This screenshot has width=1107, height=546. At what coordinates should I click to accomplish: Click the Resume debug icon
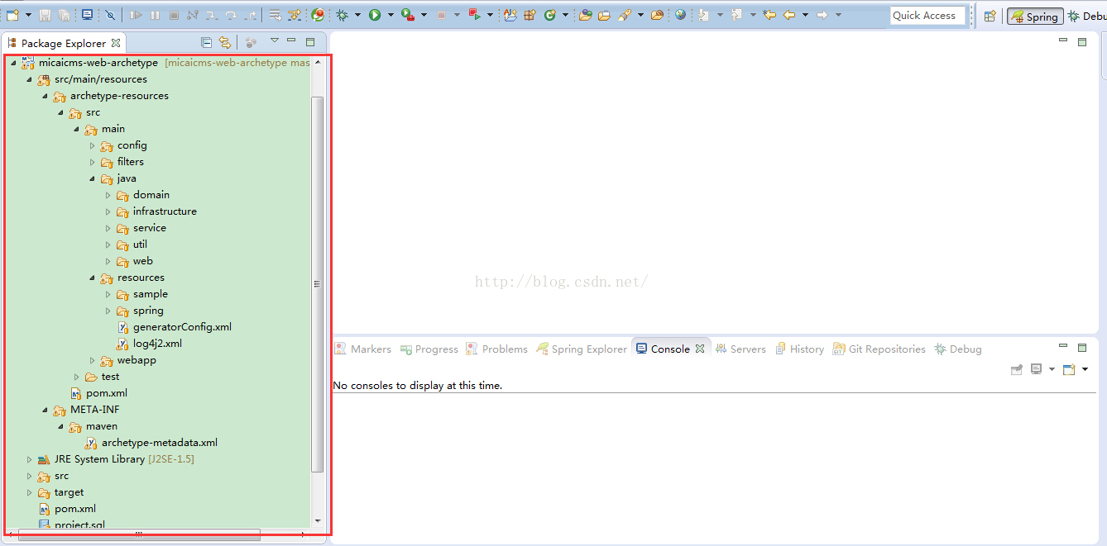(x=136, y=15)
